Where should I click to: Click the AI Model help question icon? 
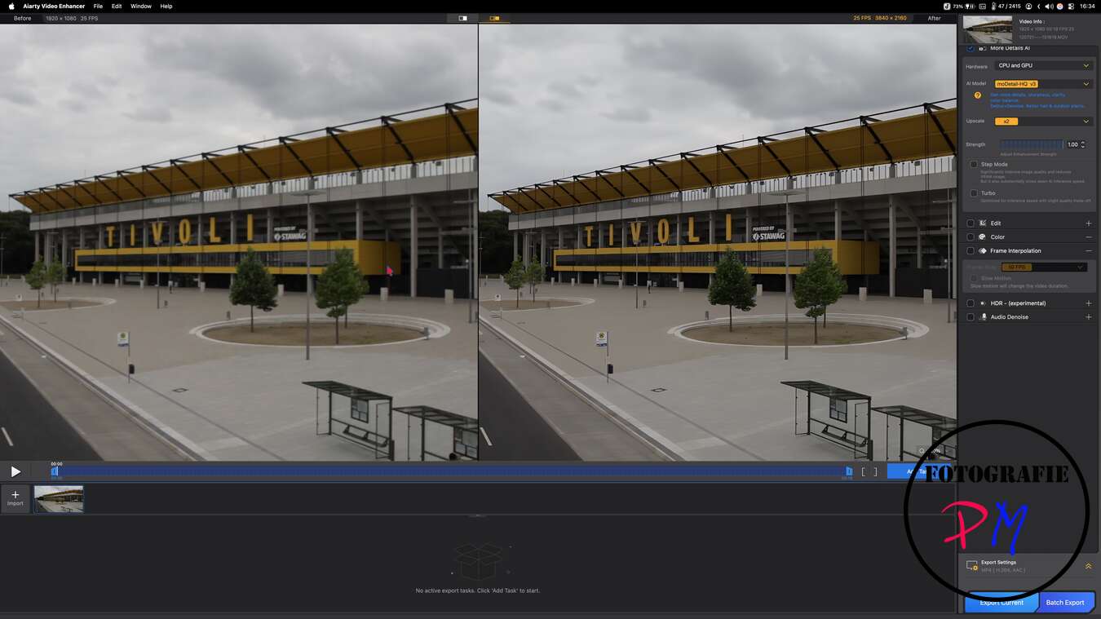pyautogui.click(x=977, y=95)
